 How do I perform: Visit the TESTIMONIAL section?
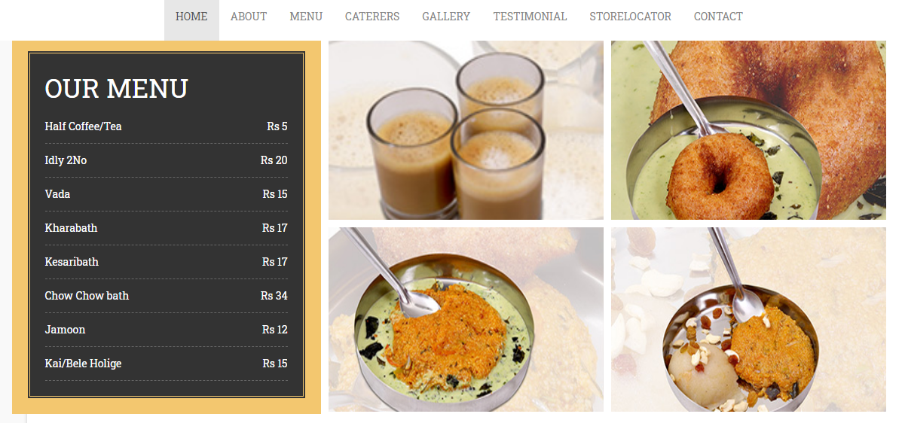[x=530, y=17]
